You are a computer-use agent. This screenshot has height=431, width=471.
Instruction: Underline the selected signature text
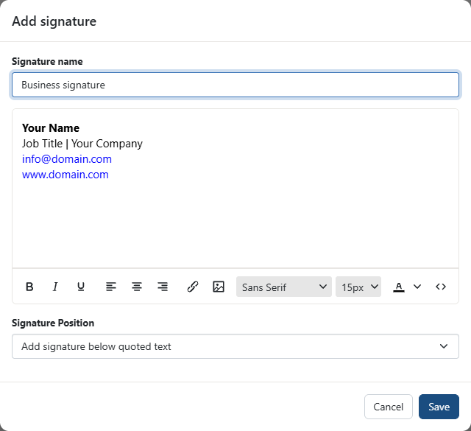(x=81, y=287)
